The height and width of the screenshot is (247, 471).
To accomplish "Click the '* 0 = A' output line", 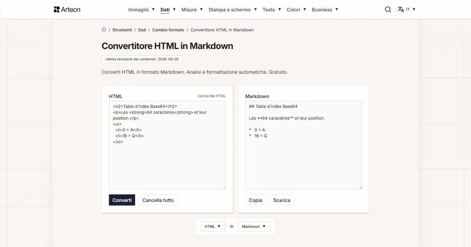I will click(x=257, y=130).
